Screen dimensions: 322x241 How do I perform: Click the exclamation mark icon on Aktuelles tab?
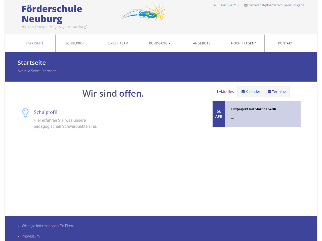[217, 92]
